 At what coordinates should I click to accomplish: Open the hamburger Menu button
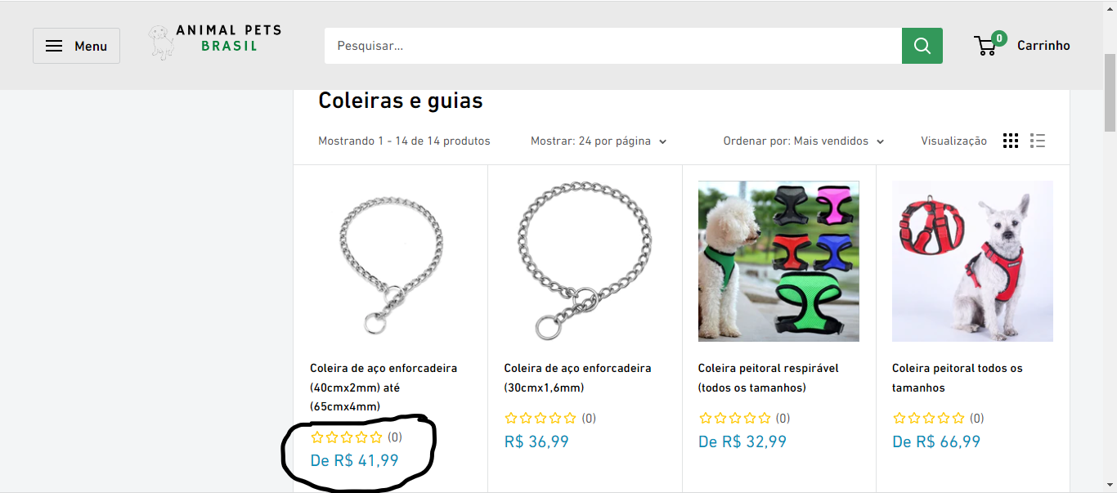(76, 46)
